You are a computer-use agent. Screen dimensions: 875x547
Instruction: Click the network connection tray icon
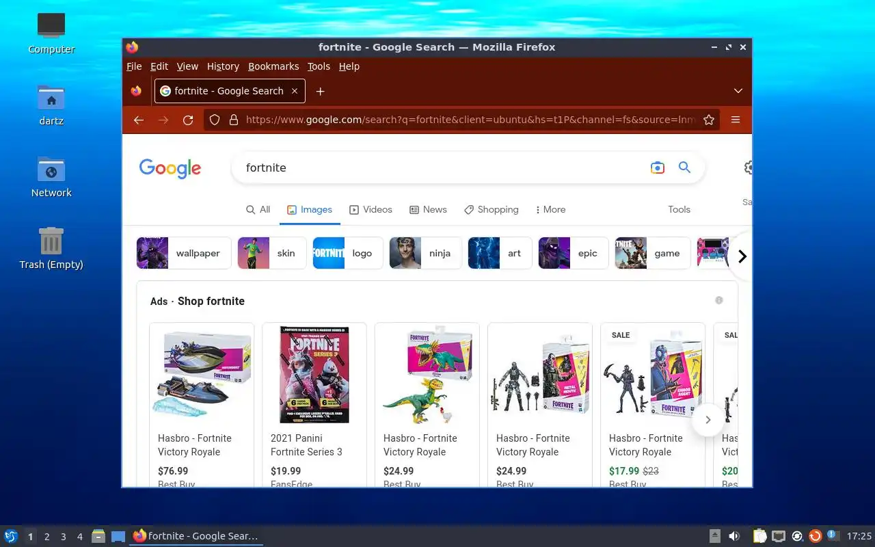tap(778, 536)
